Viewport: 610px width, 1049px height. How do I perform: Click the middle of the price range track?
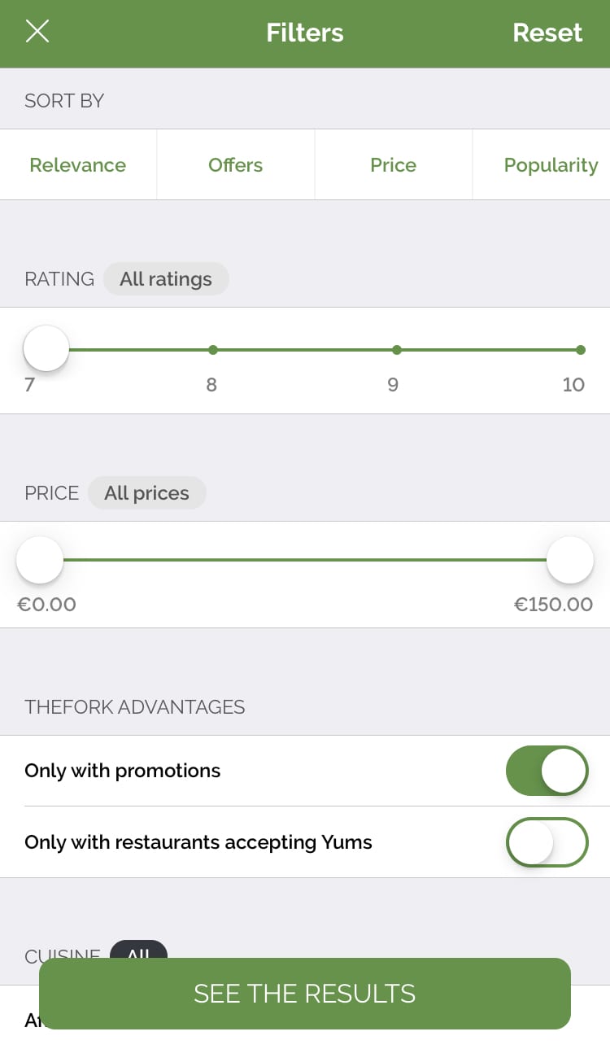[x=305, y=560]
